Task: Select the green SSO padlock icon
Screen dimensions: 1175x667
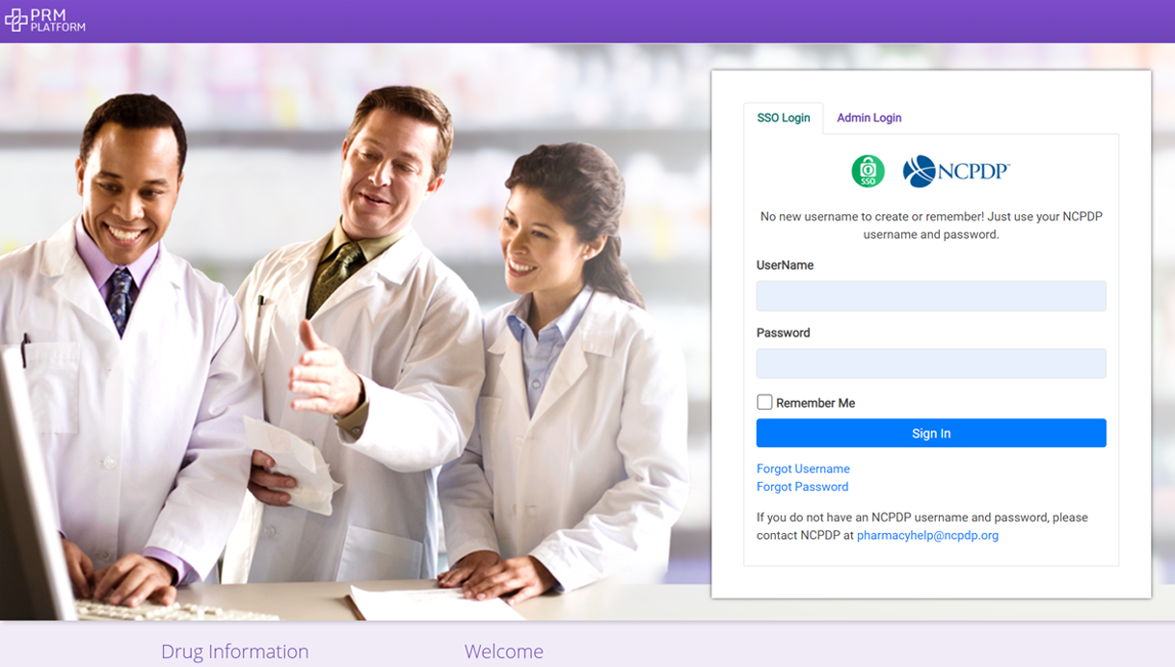Action: [867, 171]
